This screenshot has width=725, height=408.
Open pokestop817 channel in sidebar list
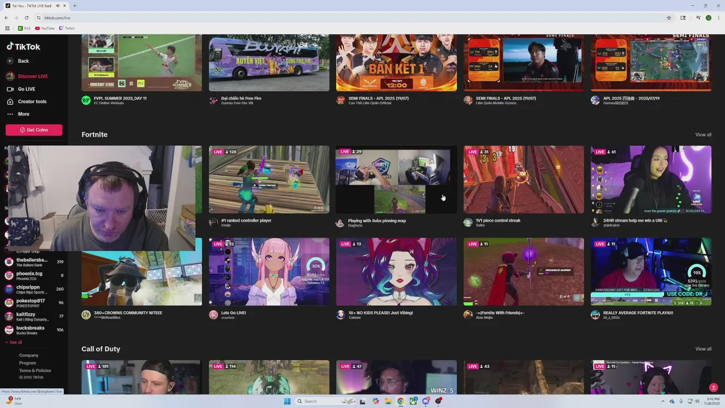tap(34, 303)
